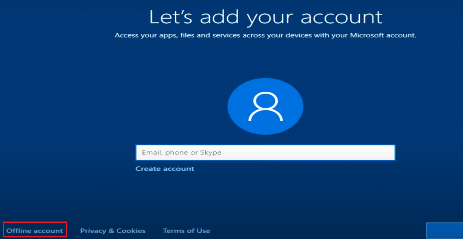This screenshot has width=463, height=239.
Task: Choose the Offline account option
Action: [35, 231]
